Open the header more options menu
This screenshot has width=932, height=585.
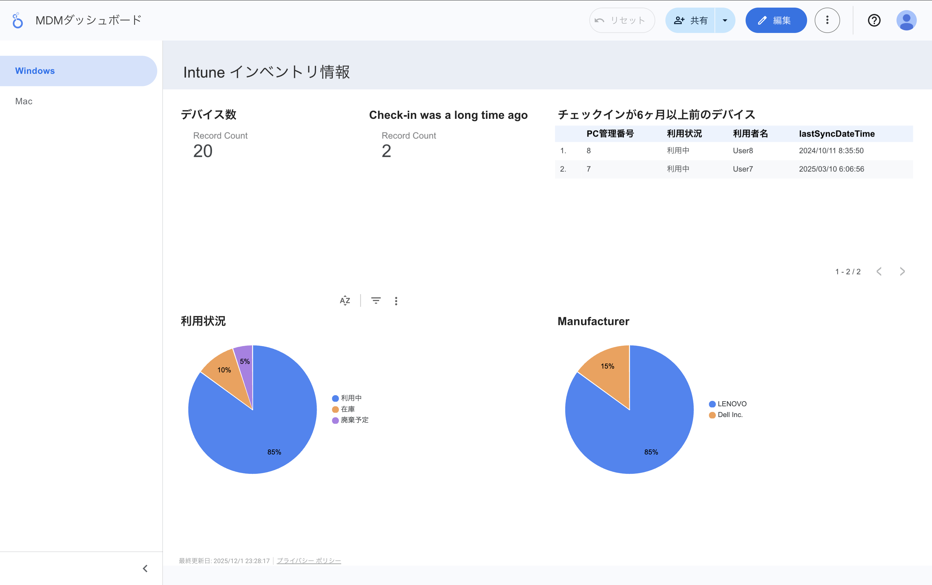coord(827,21)
